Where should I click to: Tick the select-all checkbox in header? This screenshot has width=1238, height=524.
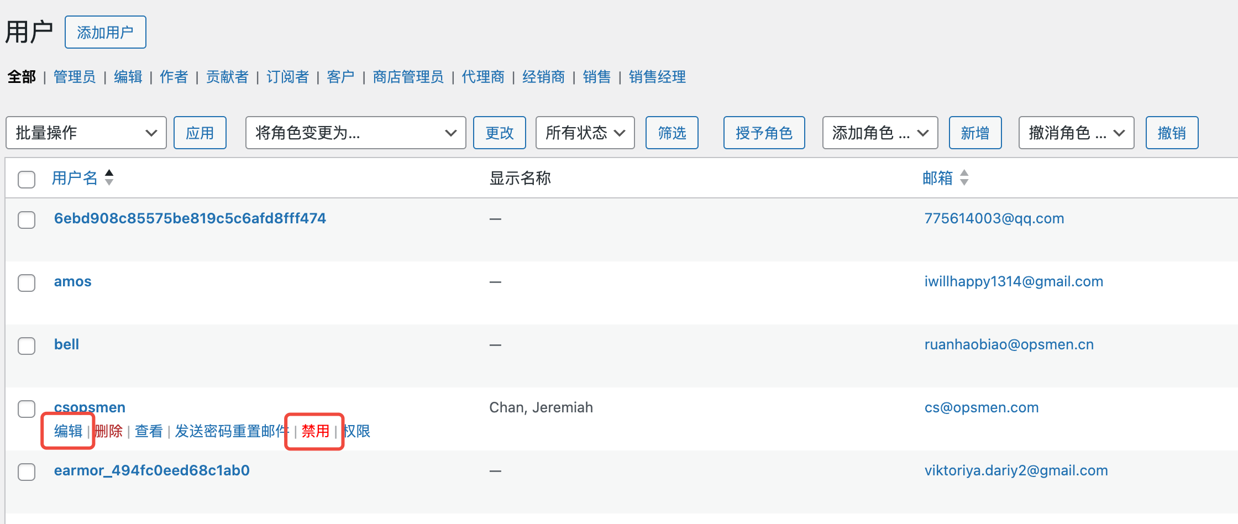tap(27, 180)
